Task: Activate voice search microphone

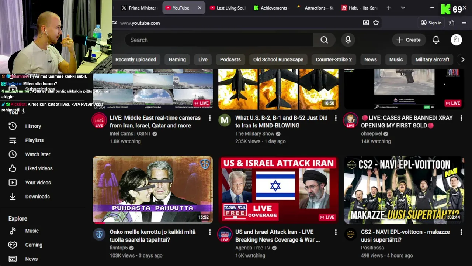Action: coord(348,40)
